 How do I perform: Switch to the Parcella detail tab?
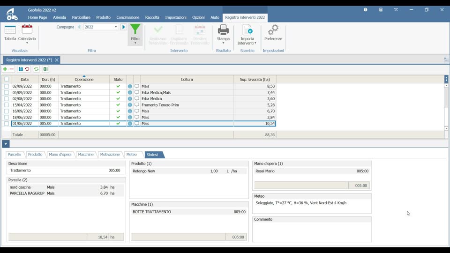tap(14, 155)
